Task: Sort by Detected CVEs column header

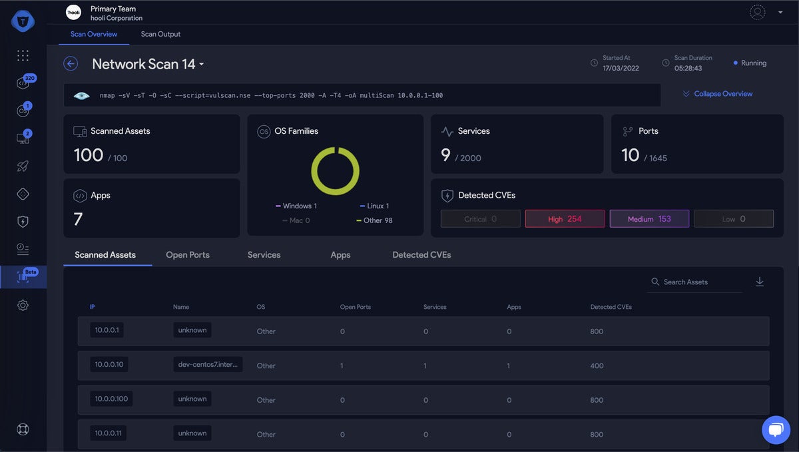Action: 611,307
